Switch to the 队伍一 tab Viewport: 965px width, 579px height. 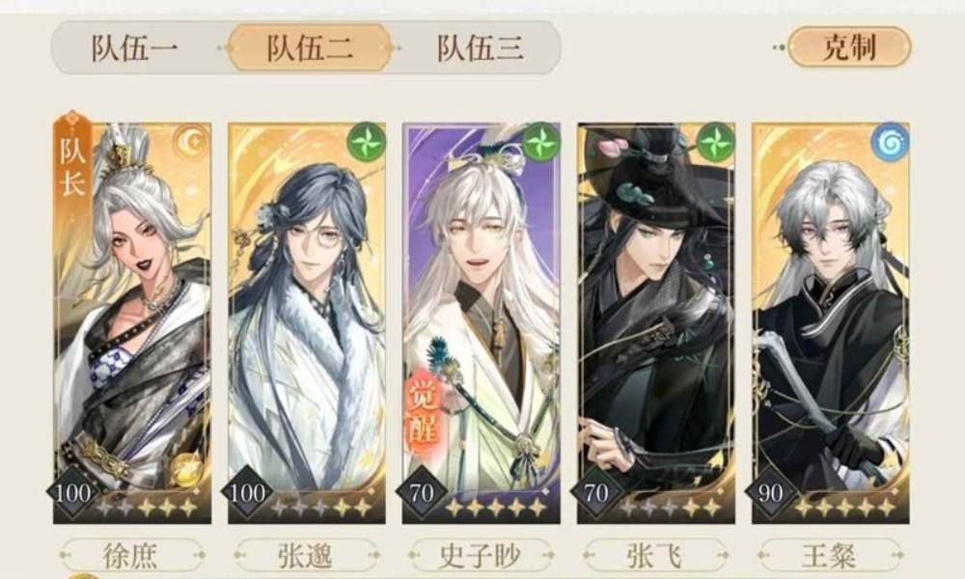point(135,48)
